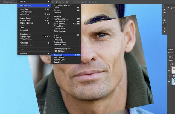
Task: Click the 3D rotate mode icon
Action: 83,2
